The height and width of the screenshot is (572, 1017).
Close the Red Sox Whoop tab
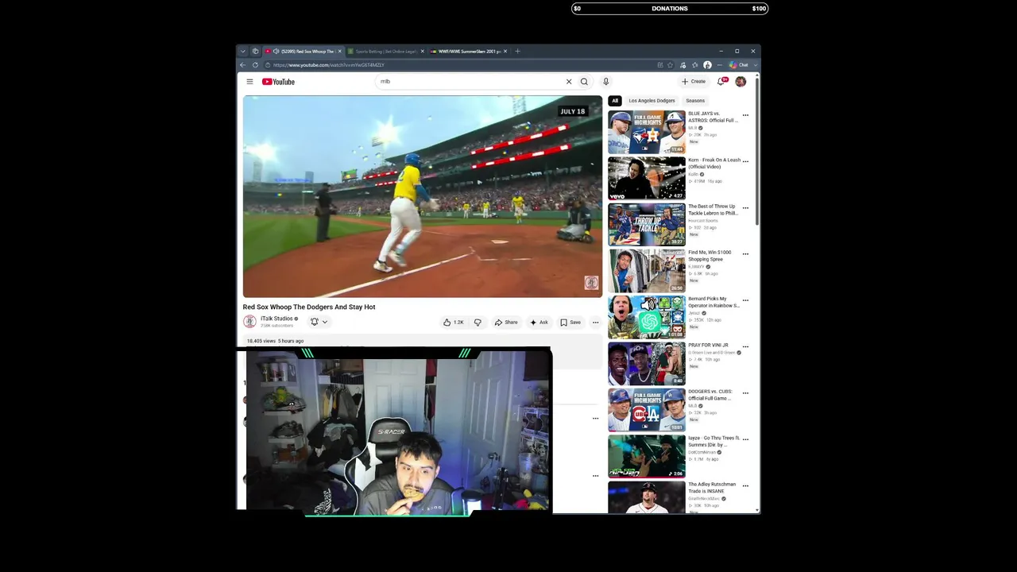339,52
